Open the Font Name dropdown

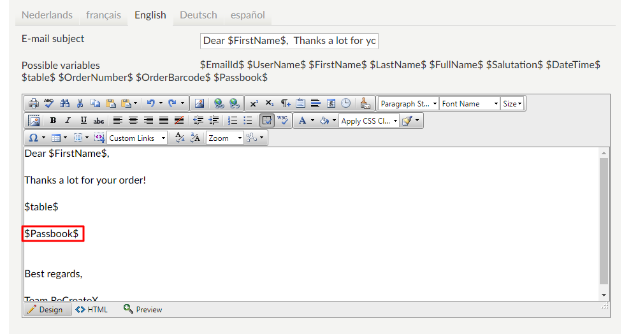[x=470, y=103]
